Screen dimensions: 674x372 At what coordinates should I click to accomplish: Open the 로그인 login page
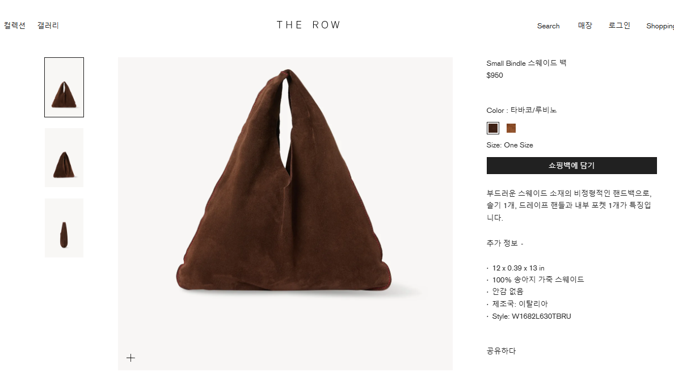[619, 26]
